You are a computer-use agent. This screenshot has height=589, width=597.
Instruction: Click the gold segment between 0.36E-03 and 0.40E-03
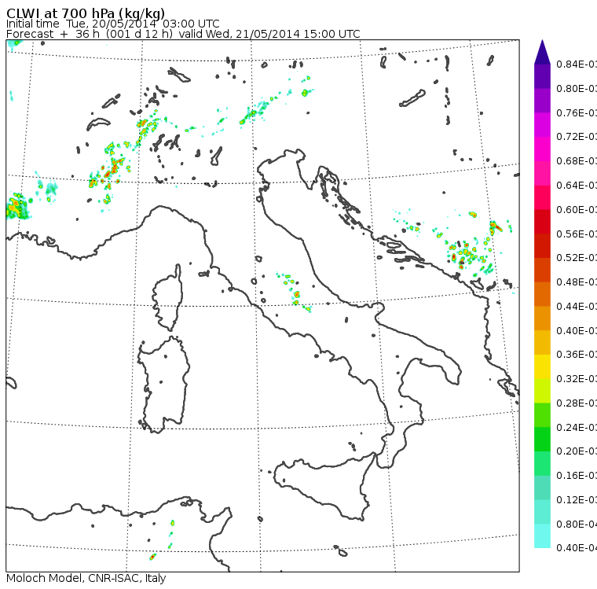coord(542,343)
